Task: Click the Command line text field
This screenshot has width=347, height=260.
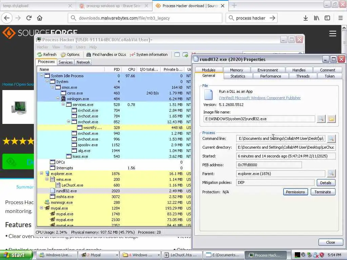Action: pos(281,138)
